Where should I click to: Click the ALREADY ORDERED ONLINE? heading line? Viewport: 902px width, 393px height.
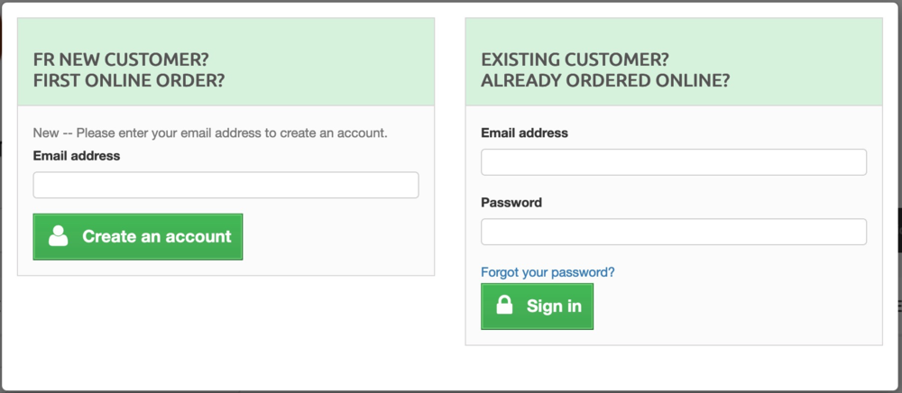pyautogui.click(x=605, y=80)
